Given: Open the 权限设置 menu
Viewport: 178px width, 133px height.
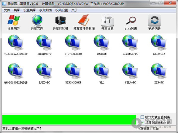Looking at the screenshot, I should 61,10.
